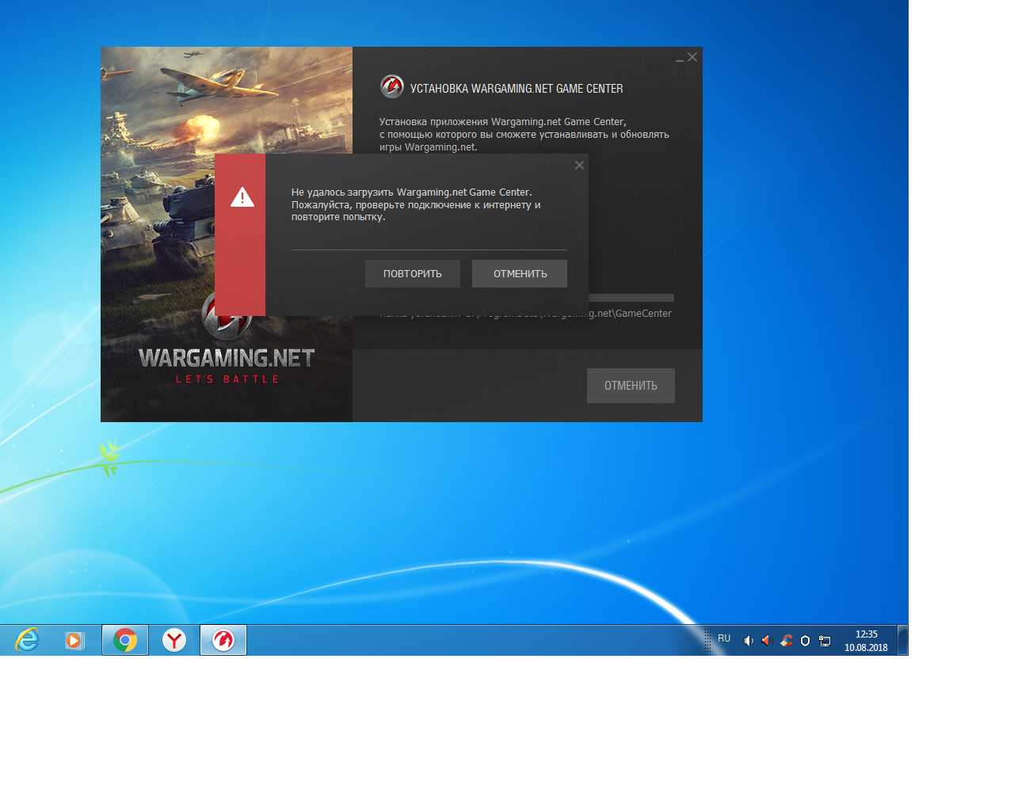
Task: Select Wargaming installer taskbar button
Action: [x=223, y=640]
